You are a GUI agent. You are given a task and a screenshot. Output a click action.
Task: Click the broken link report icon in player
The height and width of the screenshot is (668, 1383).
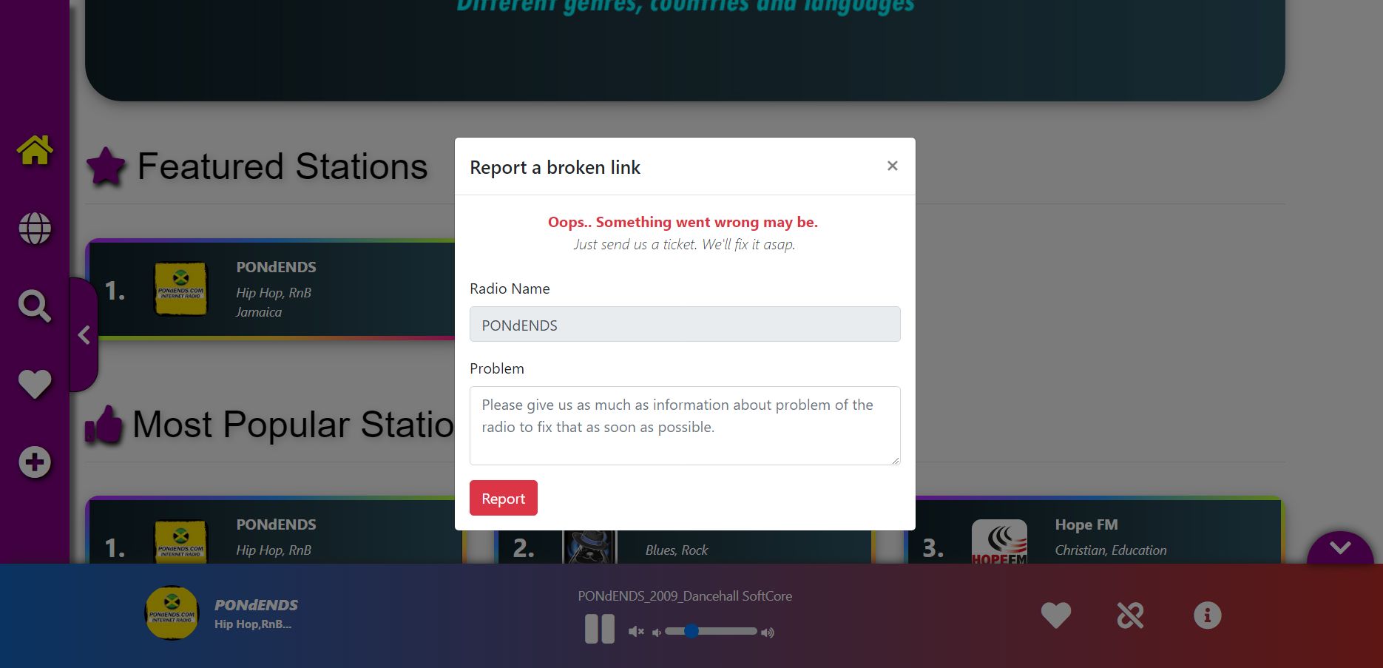pos(1130,615)
